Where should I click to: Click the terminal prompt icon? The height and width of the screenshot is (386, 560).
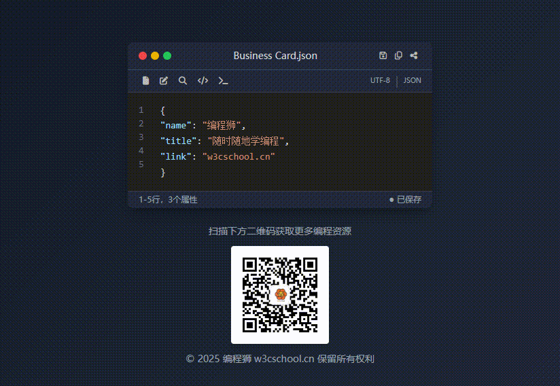tap(223, 81)
